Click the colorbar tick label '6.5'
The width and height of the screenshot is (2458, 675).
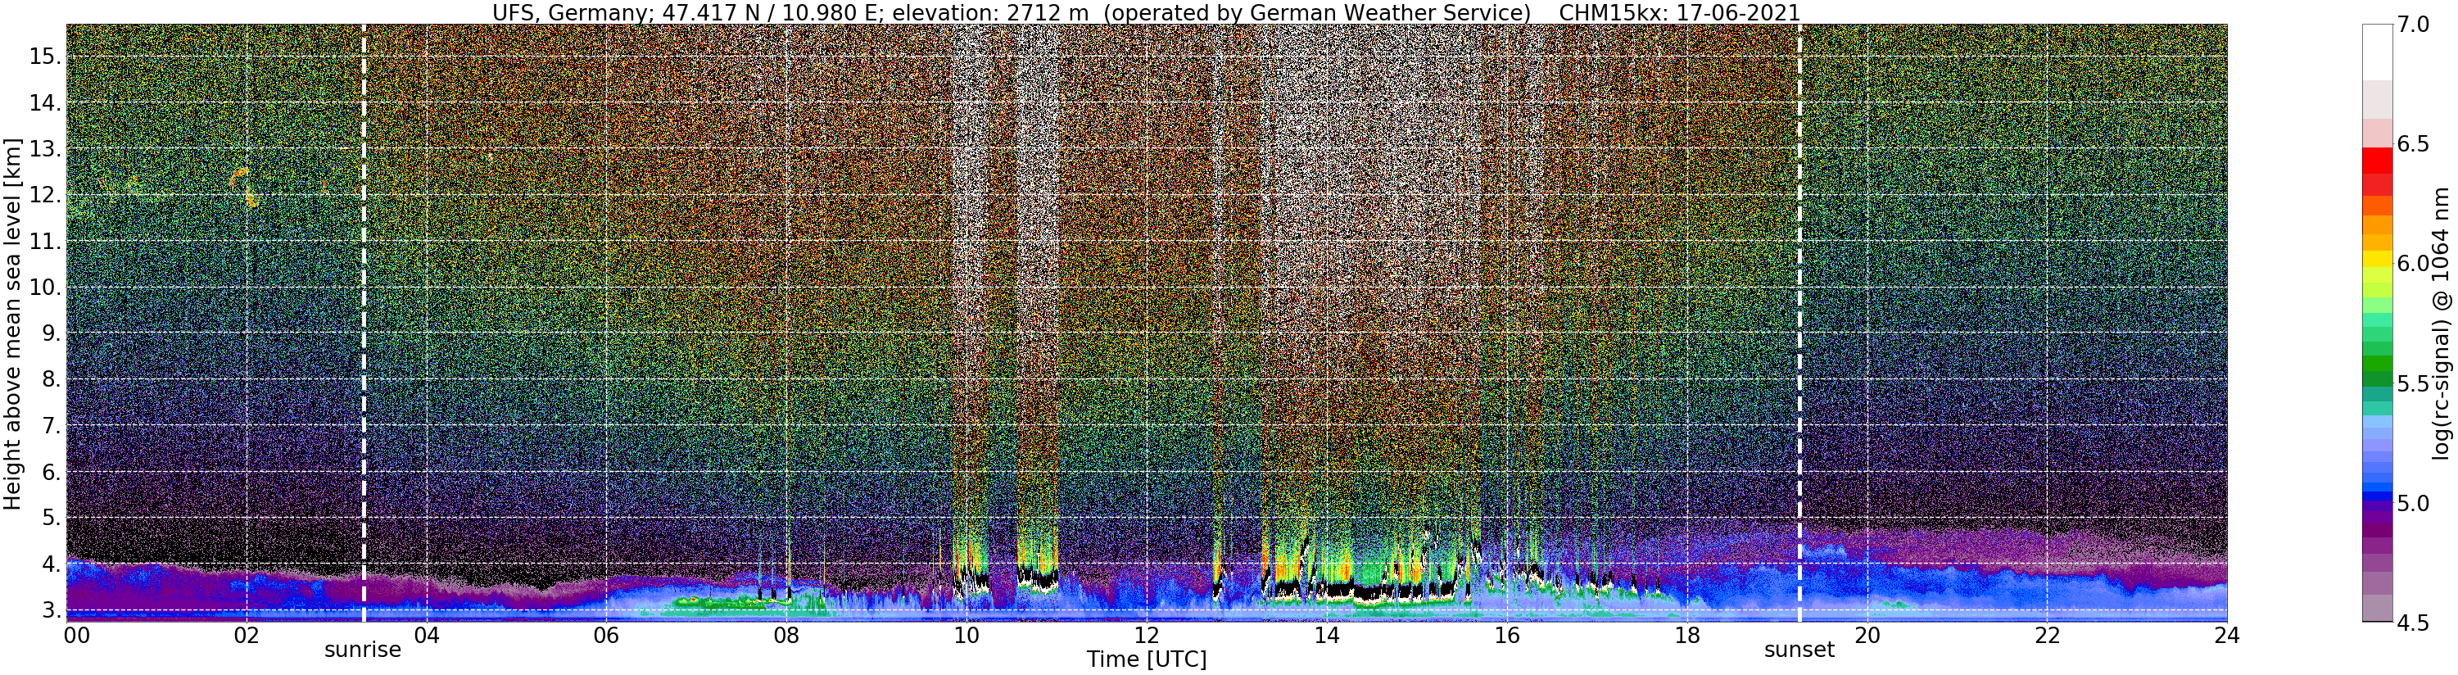tap(2412, 144)
